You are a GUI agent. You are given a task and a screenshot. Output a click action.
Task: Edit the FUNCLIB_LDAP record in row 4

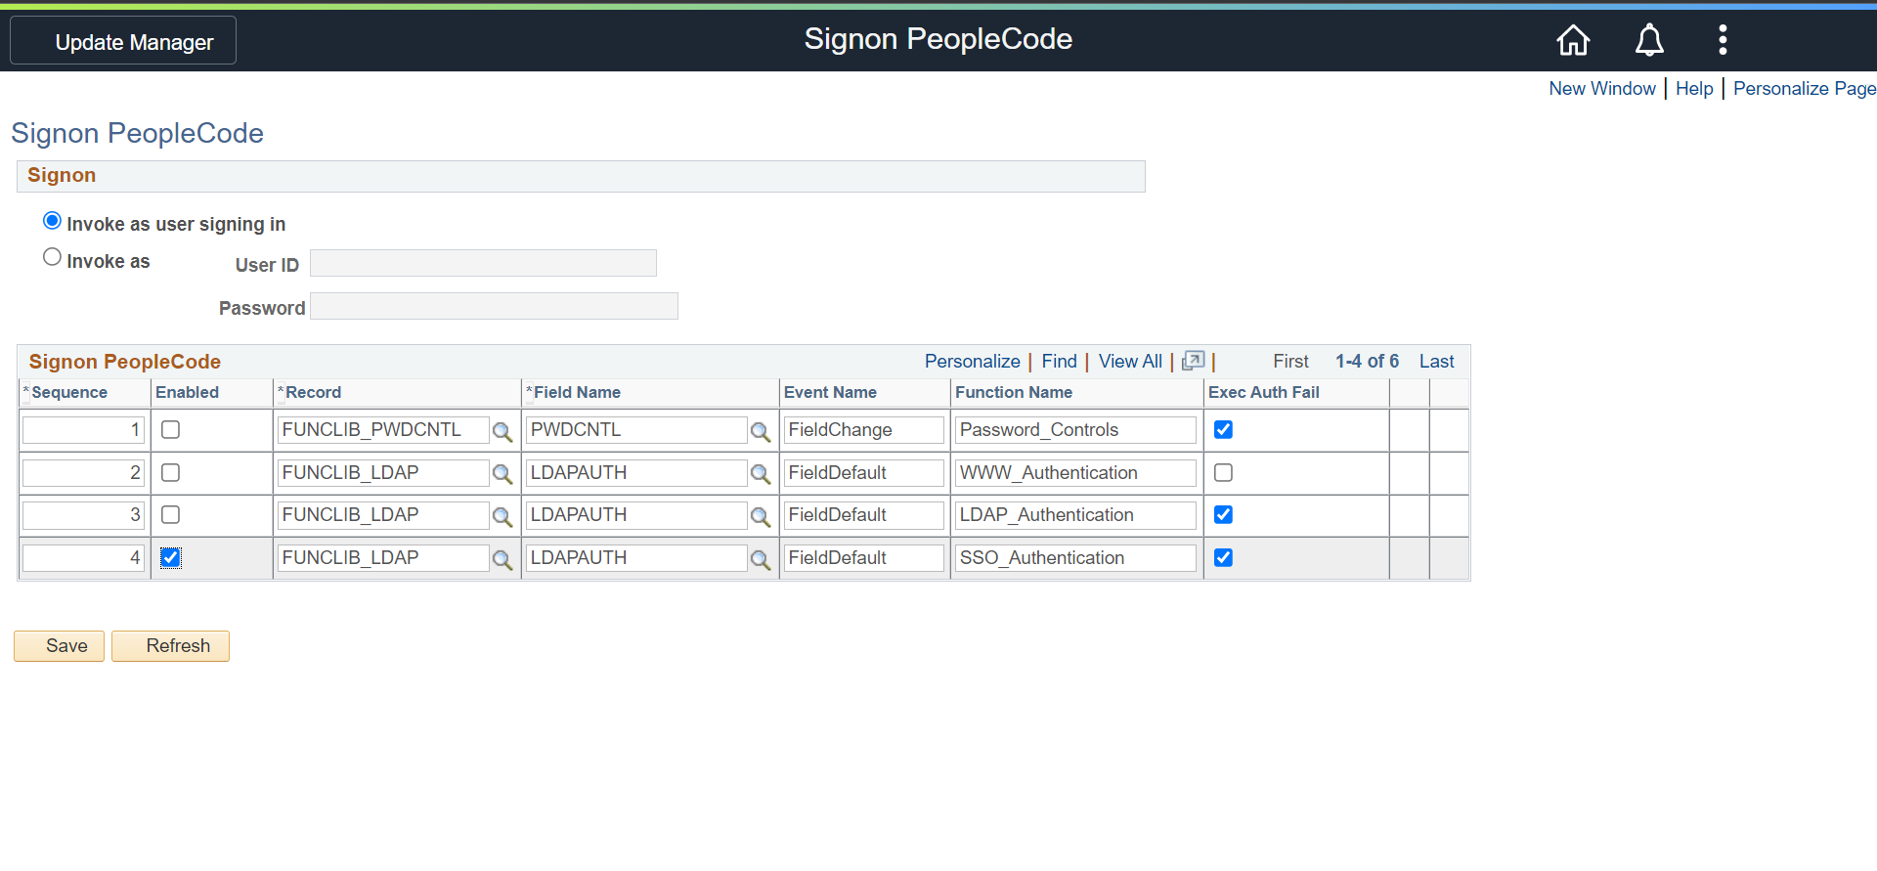(383, 558)
